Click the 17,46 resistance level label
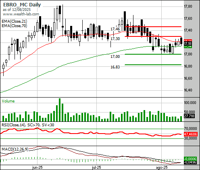The image size is (200, 170). coord(115,29)
